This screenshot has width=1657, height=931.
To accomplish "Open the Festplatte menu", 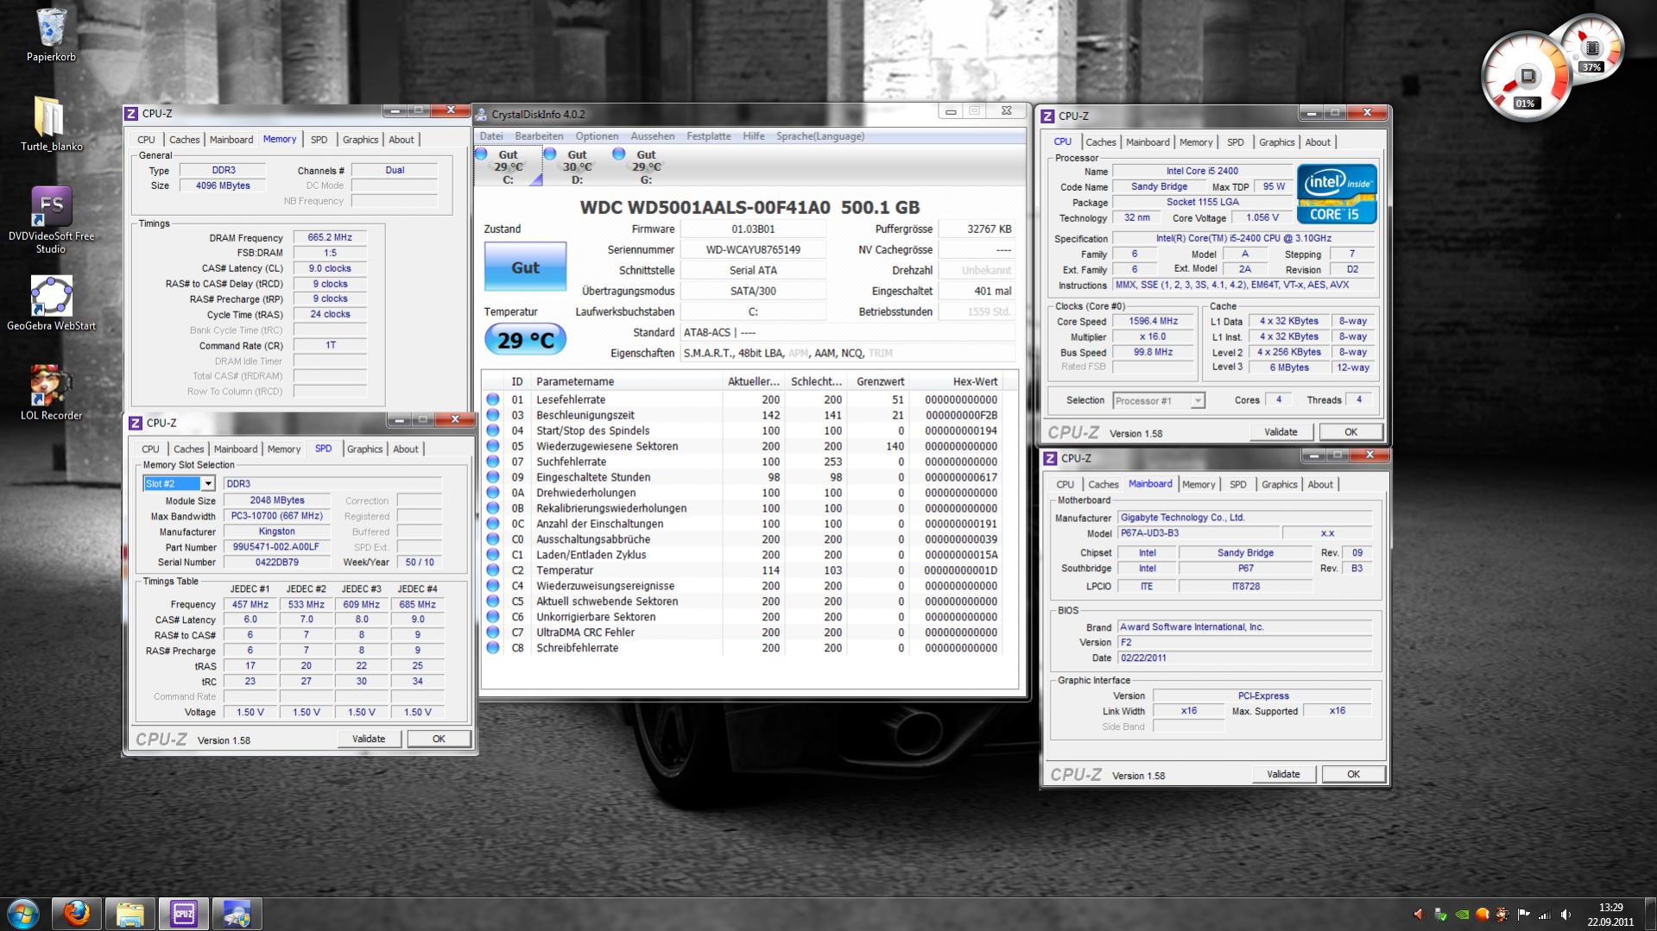I will (709, 136).
